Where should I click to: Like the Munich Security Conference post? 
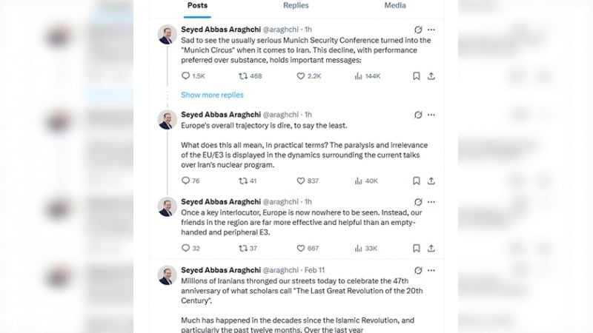point(301,75)
